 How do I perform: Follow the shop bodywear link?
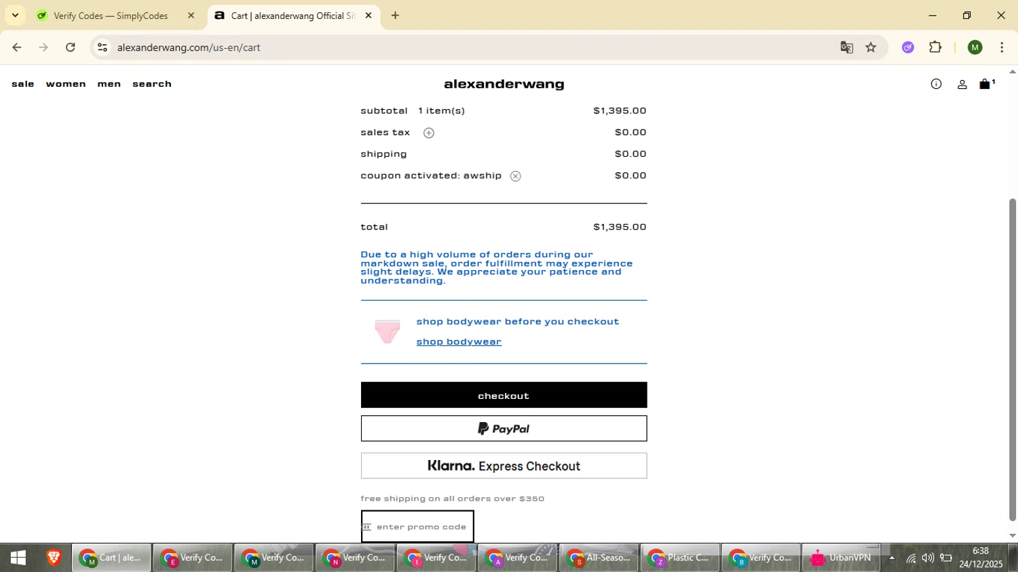pos(459,342)
